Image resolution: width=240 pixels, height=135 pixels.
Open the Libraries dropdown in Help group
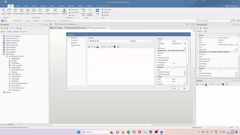[106, 12]
